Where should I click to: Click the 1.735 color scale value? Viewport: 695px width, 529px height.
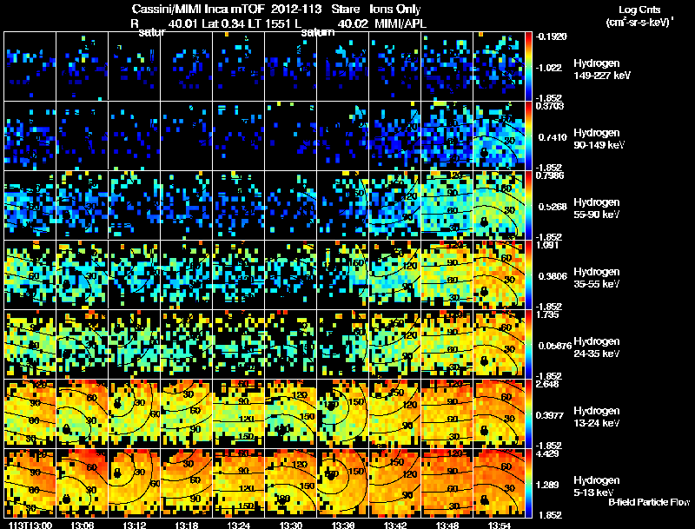(547, 314)
